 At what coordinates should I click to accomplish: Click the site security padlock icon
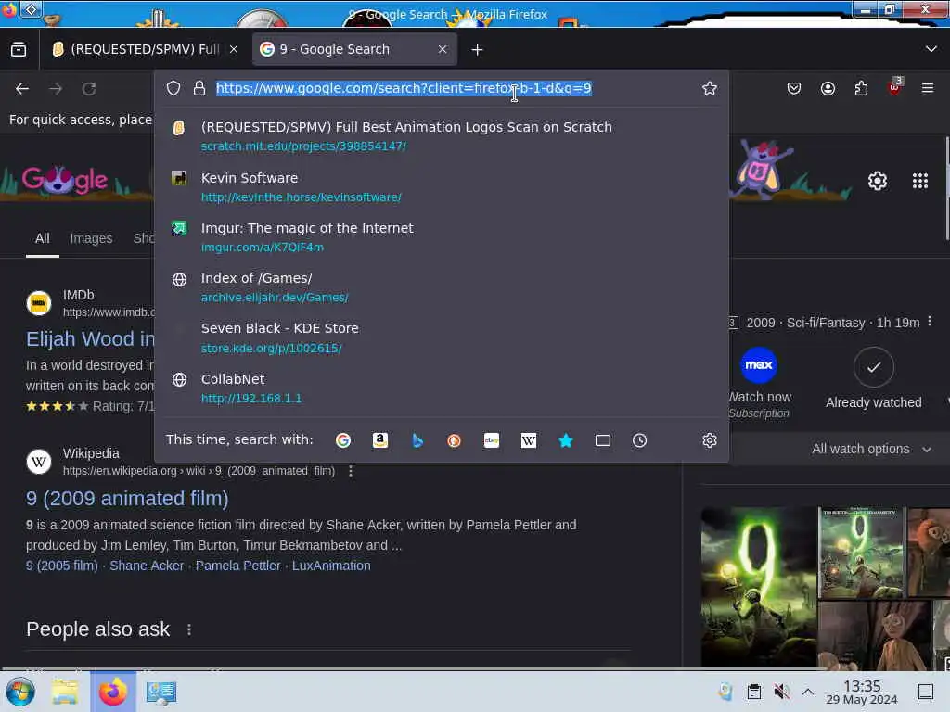pyautogui.click(x=199, y=88)
